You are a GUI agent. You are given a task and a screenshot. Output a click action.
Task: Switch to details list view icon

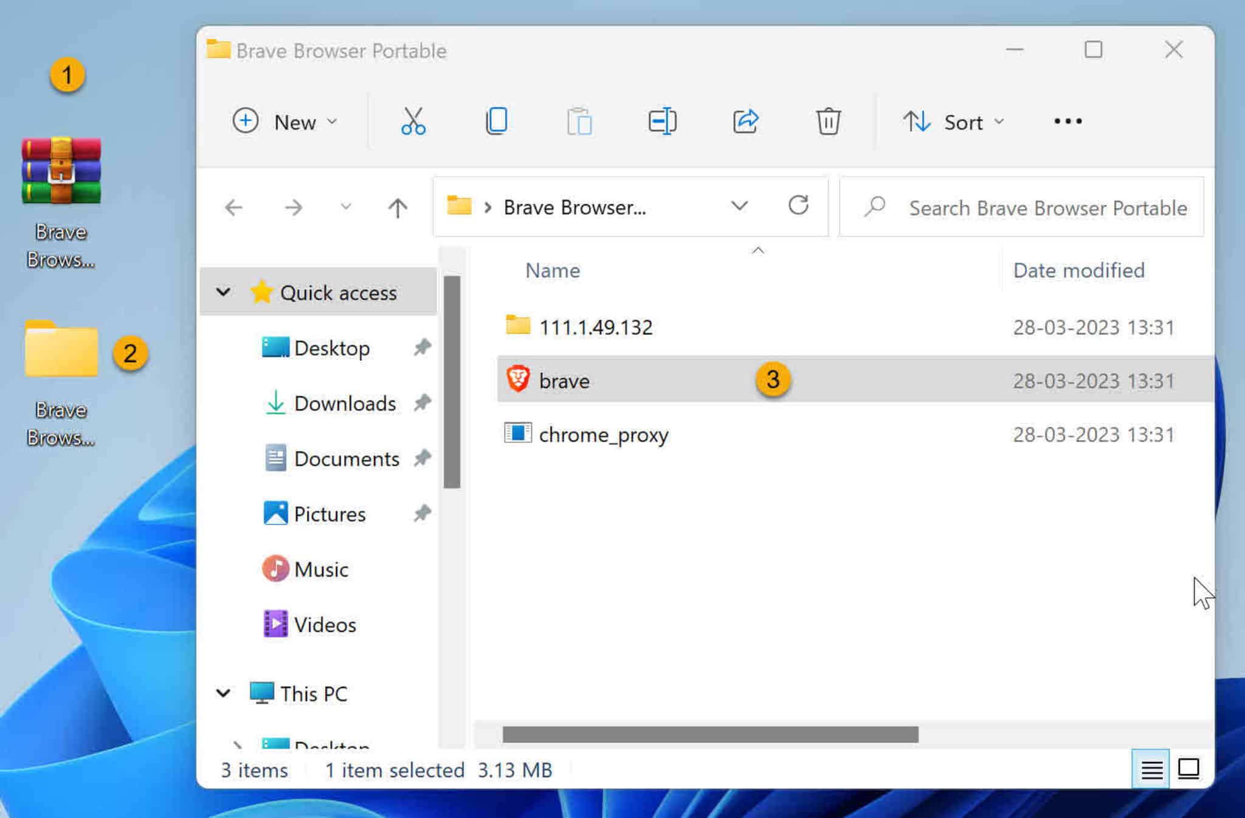[x=1151, y=769]
